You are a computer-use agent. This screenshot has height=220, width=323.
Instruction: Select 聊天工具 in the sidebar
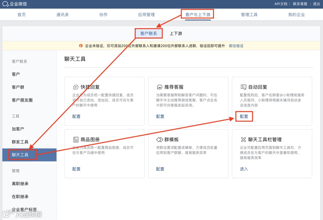point(29,155)
